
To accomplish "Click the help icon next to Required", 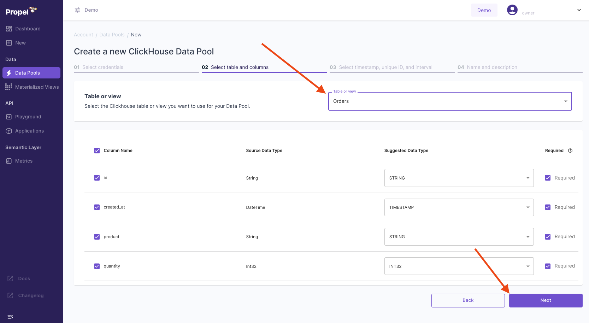I will [570, 151].
